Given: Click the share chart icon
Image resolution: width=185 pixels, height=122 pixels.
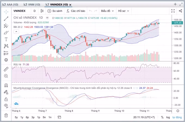Looking at the screenshot, I should [180, 11].
